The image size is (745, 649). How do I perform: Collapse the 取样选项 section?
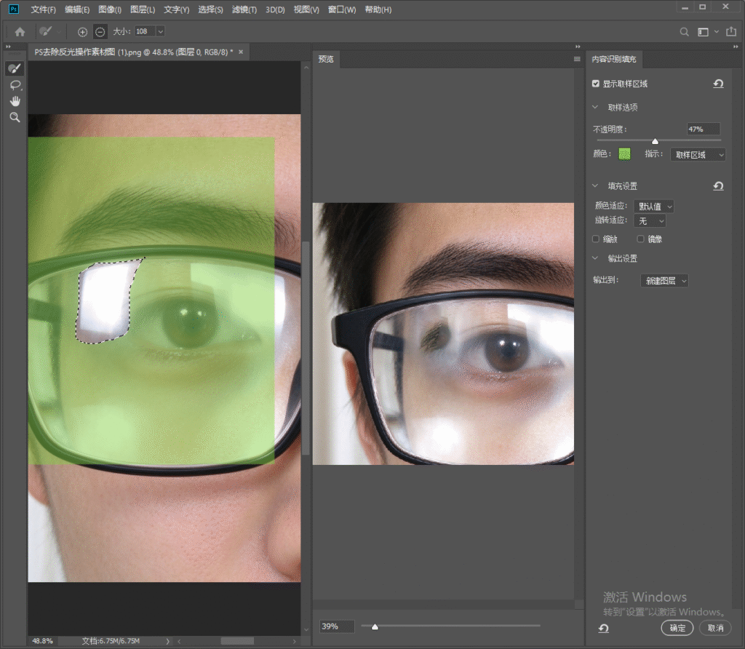pyautogui.click(x=595, y=108)
